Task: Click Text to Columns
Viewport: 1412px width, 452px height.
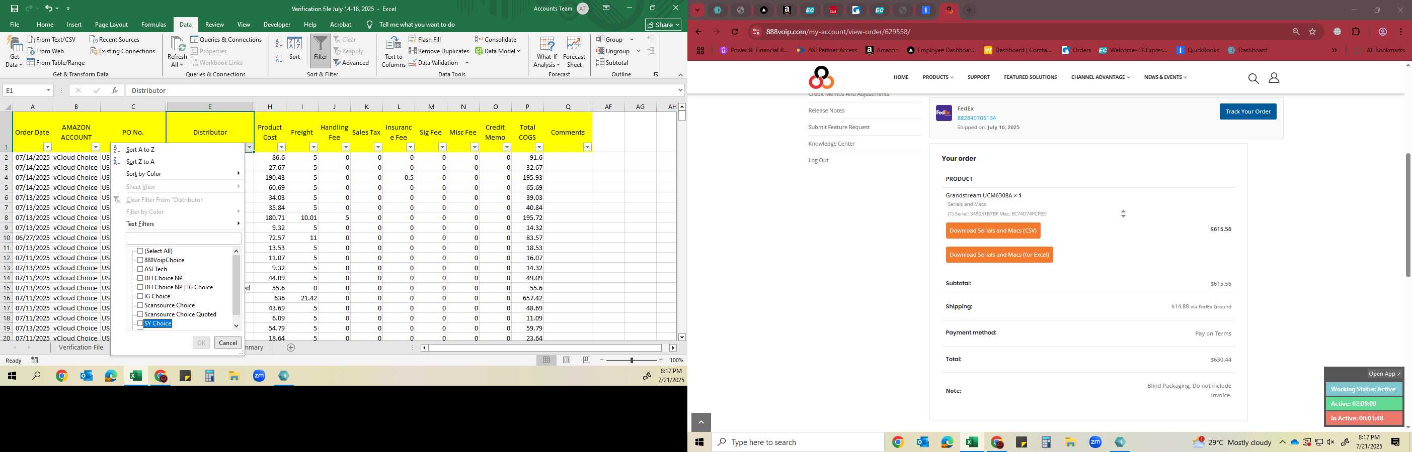Action: pyautogui.click(x=393, y=51)
